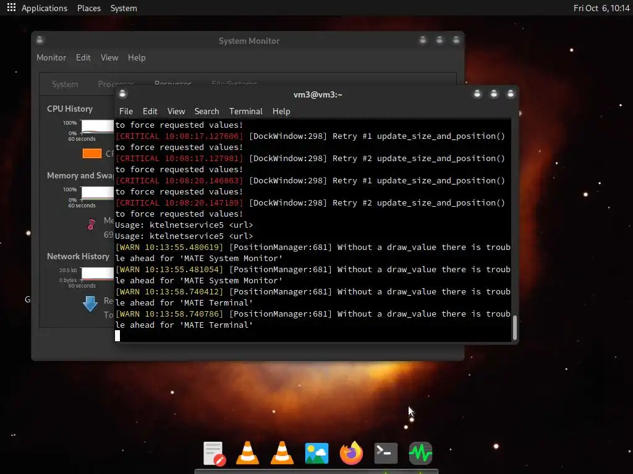Viewport: 633px width, 474px height.
Task: Click the orange CPU color swatch
Action: tap(92, 154)
